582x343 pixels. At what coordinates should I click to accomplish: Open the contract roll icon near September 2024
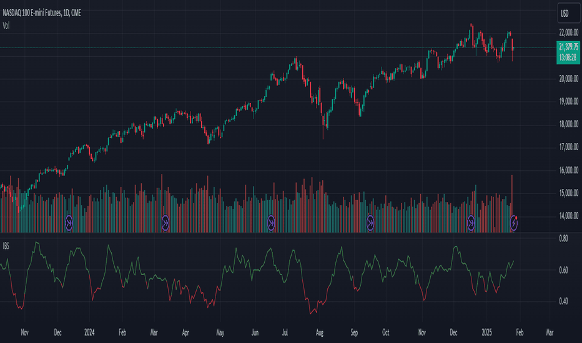coord(370,223)
